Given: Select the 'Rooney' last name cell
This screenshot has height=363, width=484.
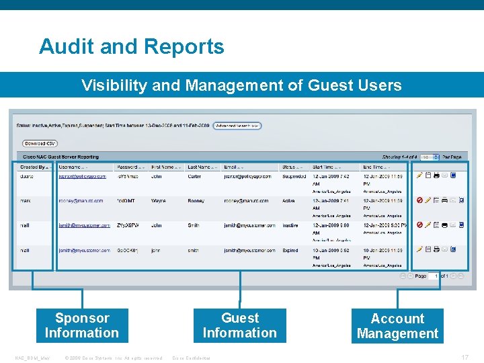Looking at the screenshot, I should coord(196,200).
